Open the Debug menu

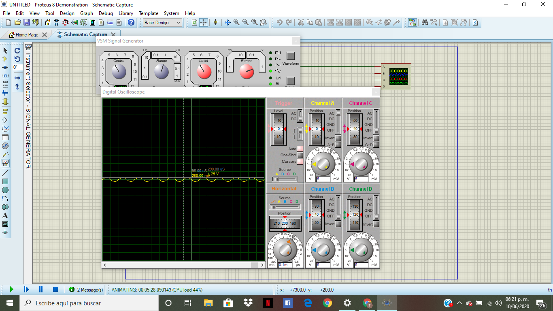point(106,13)
